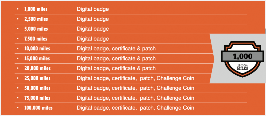Click the 1,000 miles Digital badge text
Viewport: 266px width, 116px height.
pos(93,9)
